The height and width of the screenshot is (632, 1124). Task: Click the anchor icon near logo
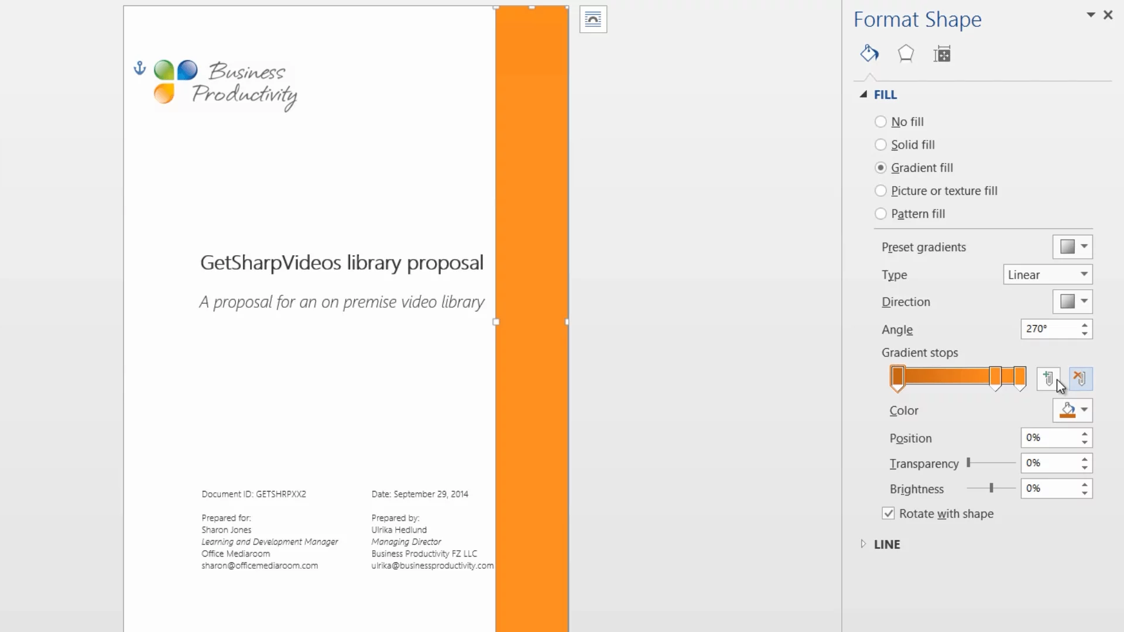pos(139,68)
